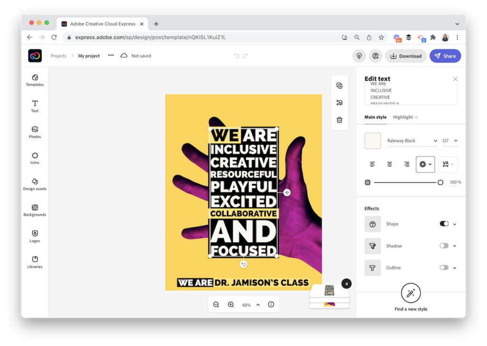
Task: Click the page thumbnail stack
Action: pyautogui.click(x=330, y=290)
